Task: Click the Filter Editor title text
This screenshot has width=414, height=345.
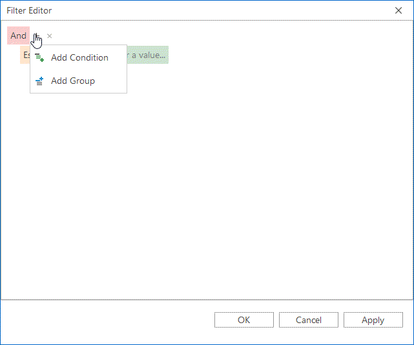Action: tap(29, 10)
